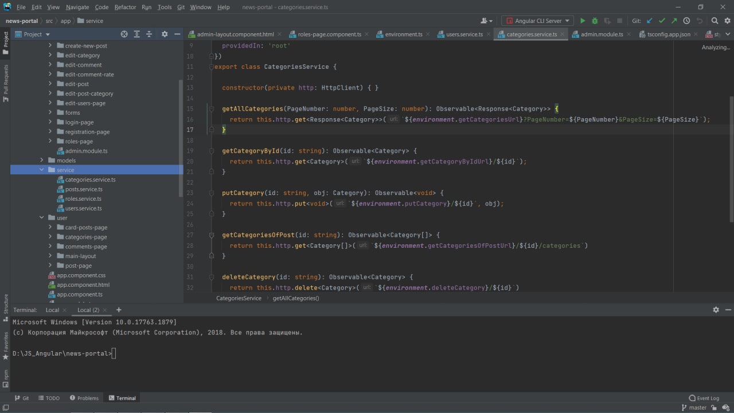Click the Git update project arrow
Image resolution: width=734 pixels, height=413 pixels.
pos(650,21)
